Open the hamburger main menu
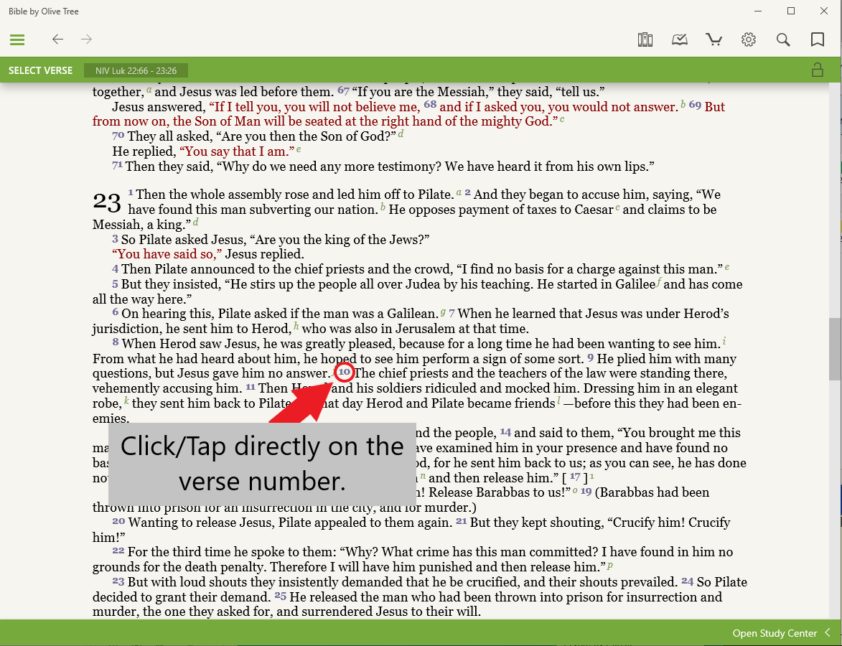Viewport: 842px width, 646px height. tap(17, 39)
